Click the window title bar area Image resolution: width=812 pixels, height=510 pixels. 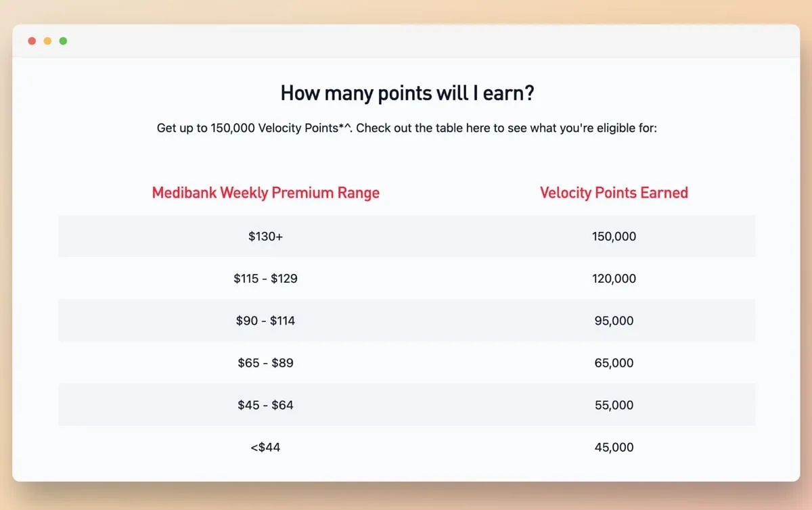(x=406, y=41)
